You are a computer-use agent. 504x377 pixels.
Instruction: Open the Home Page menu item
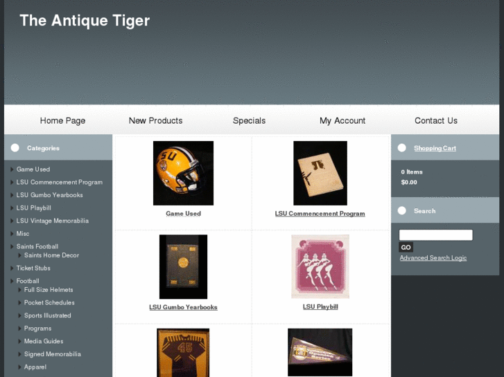click(62, 120)
